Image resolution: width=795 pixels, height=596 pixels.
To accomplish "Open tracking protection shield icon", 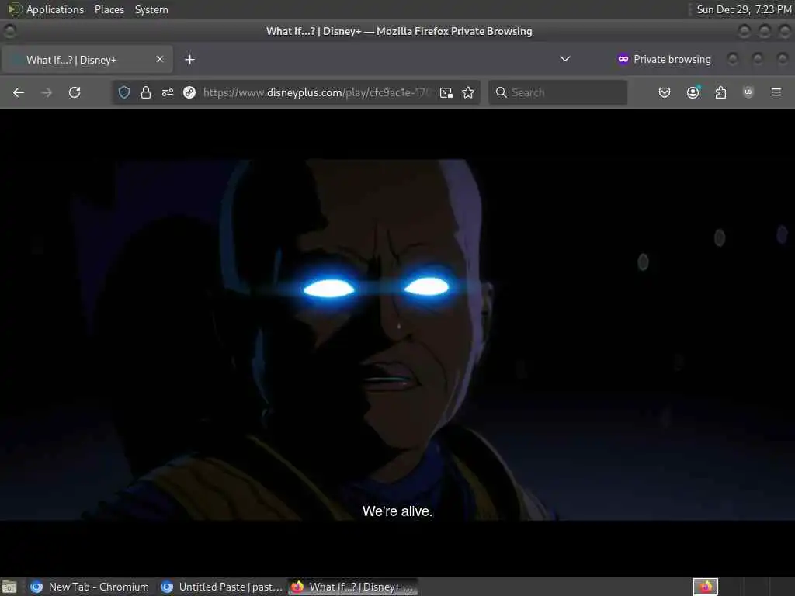I will (124, 92).
